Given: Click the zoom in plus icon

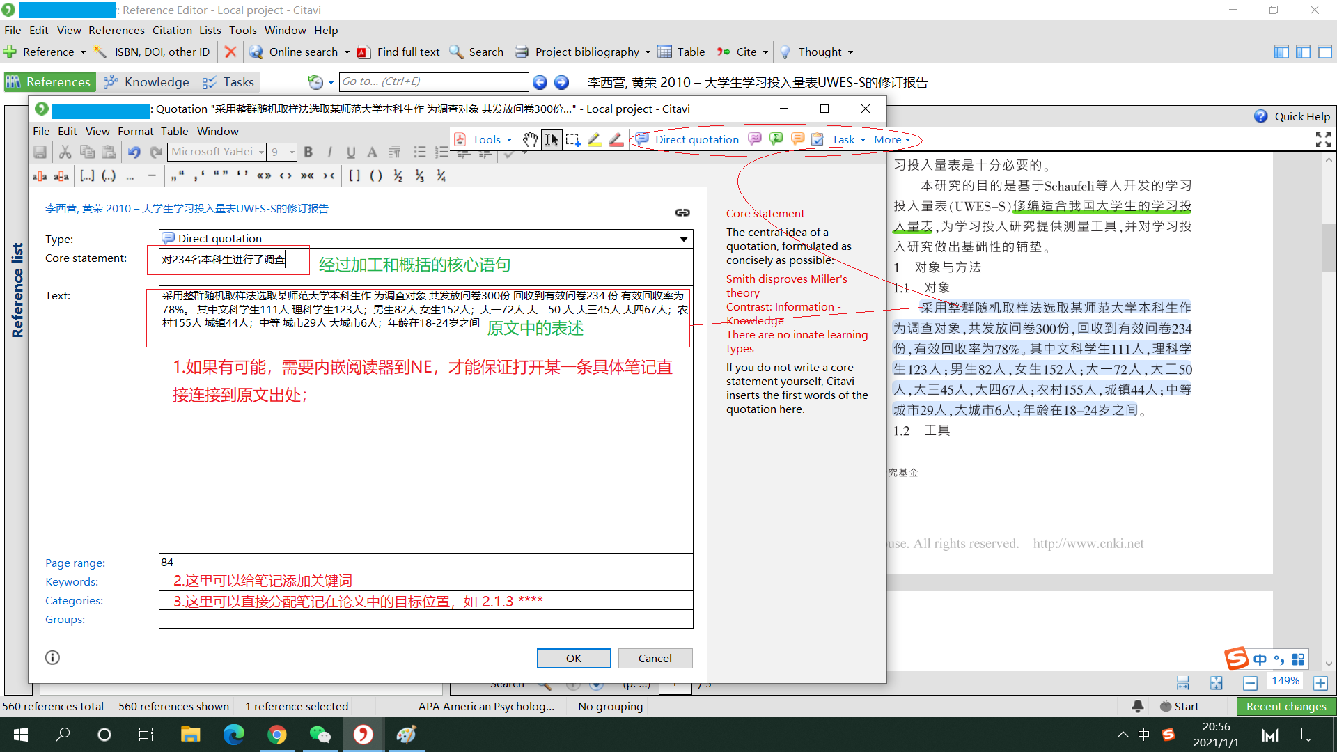Looking at the screenshot, I should click(1321, 683).
